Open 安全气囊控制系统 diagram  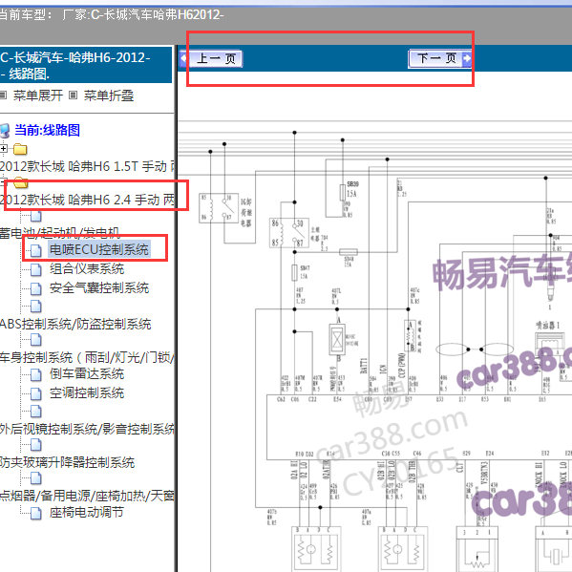(x=99, y=287)
